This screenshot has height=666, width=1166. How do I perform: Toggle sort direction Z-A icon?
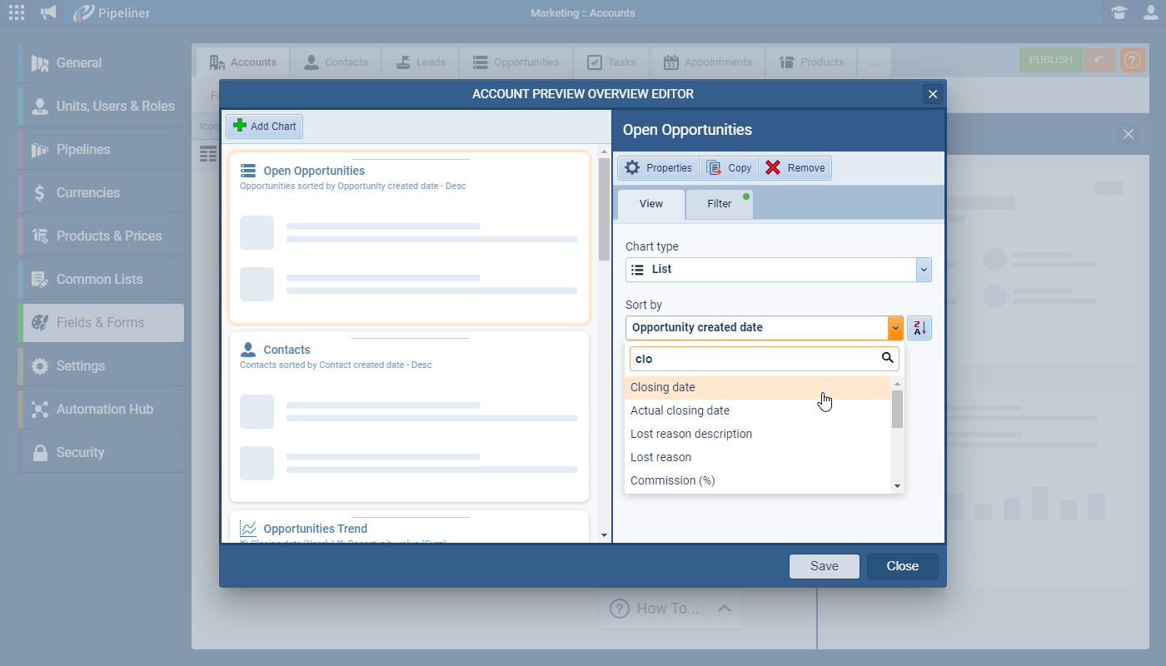tap(919, 328)
